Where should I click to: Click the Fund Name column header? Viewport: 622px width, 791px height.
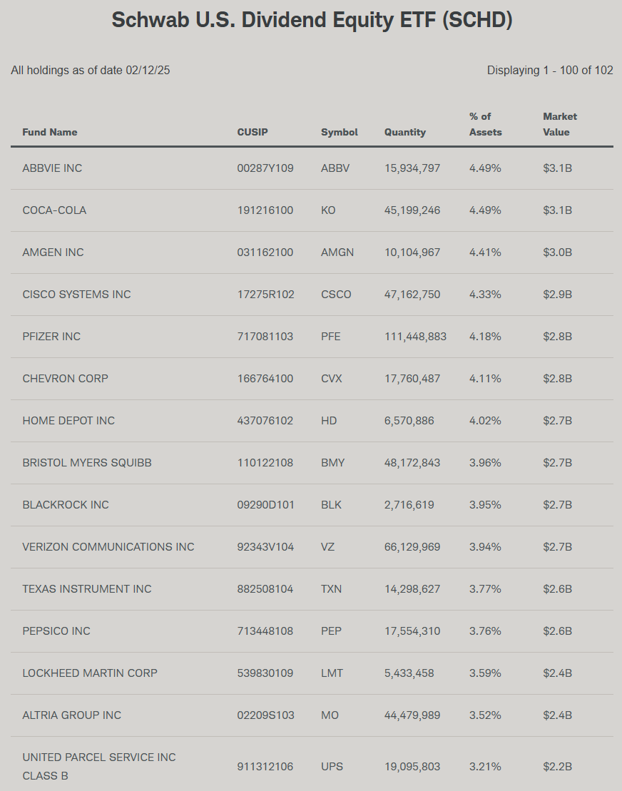click(x=49, y=132)
